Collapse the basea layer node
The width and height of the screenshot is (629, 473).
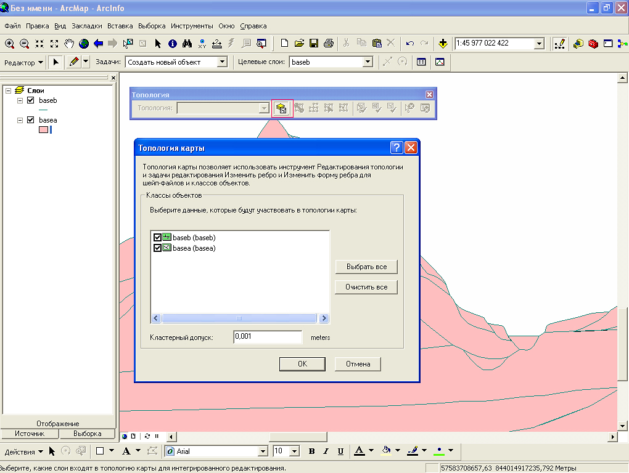(x=20, y=120)
